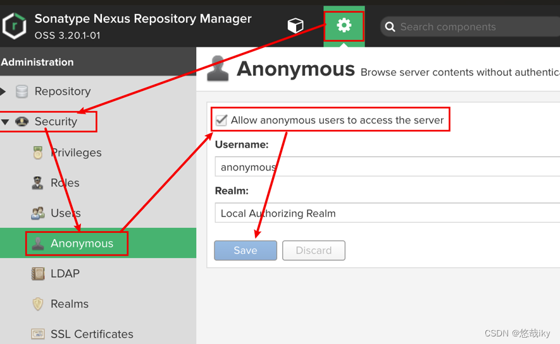Click the Browse server contents description text
Image resolution: width=560 pixels, height=344 pixels.
tap(460, 73)
